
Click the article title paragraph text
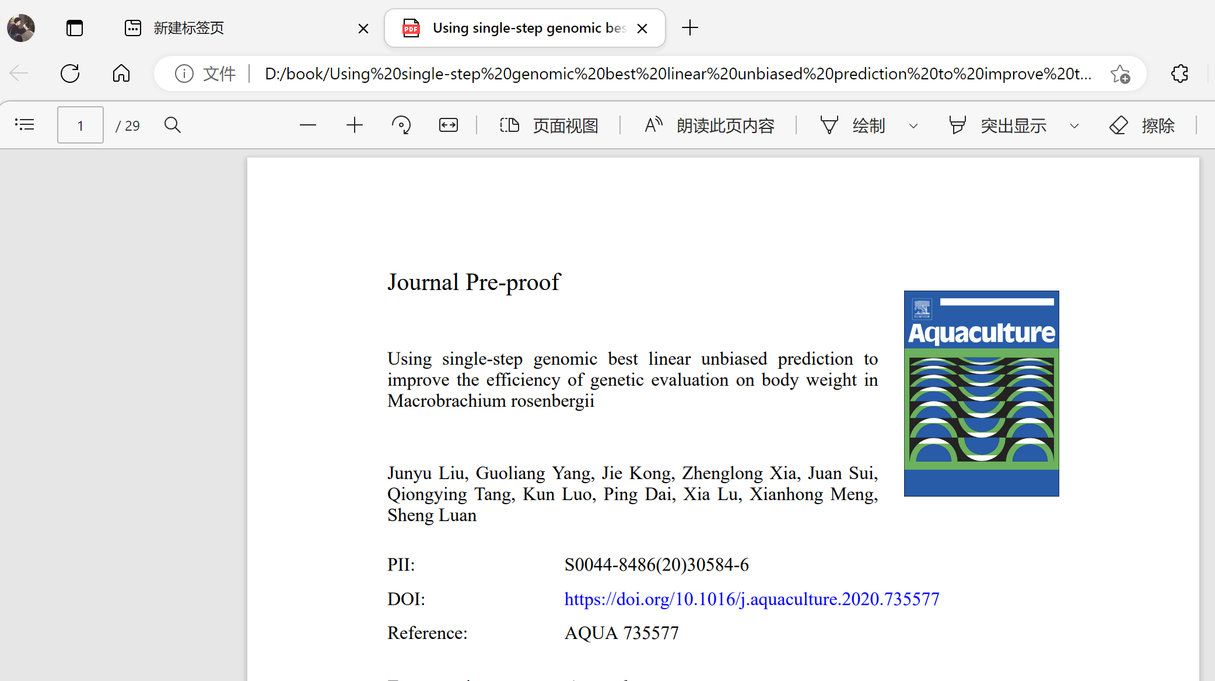coord(632,380)
